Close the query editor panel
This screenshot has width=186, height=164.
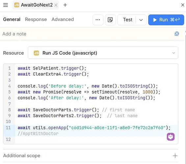pyautogui.click(x=183, y=5)
